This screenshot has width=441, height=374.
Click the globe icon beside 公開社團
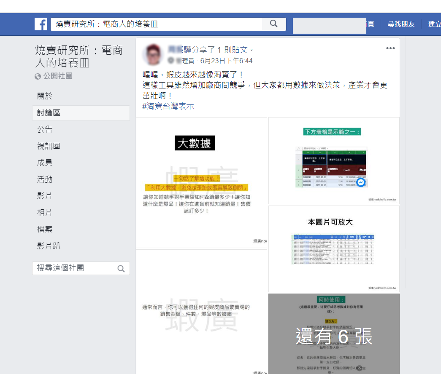tap(38, 76)
